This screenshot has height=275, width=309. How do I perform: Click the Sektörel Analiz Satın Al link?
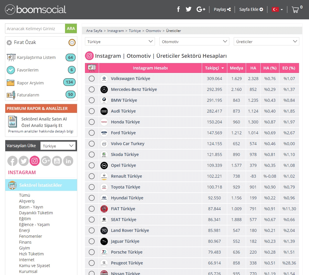pyautogui.click(x=44, y=119)
